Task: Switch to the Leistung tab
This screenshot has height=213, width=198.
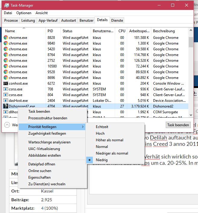Action: coord(28,20)
